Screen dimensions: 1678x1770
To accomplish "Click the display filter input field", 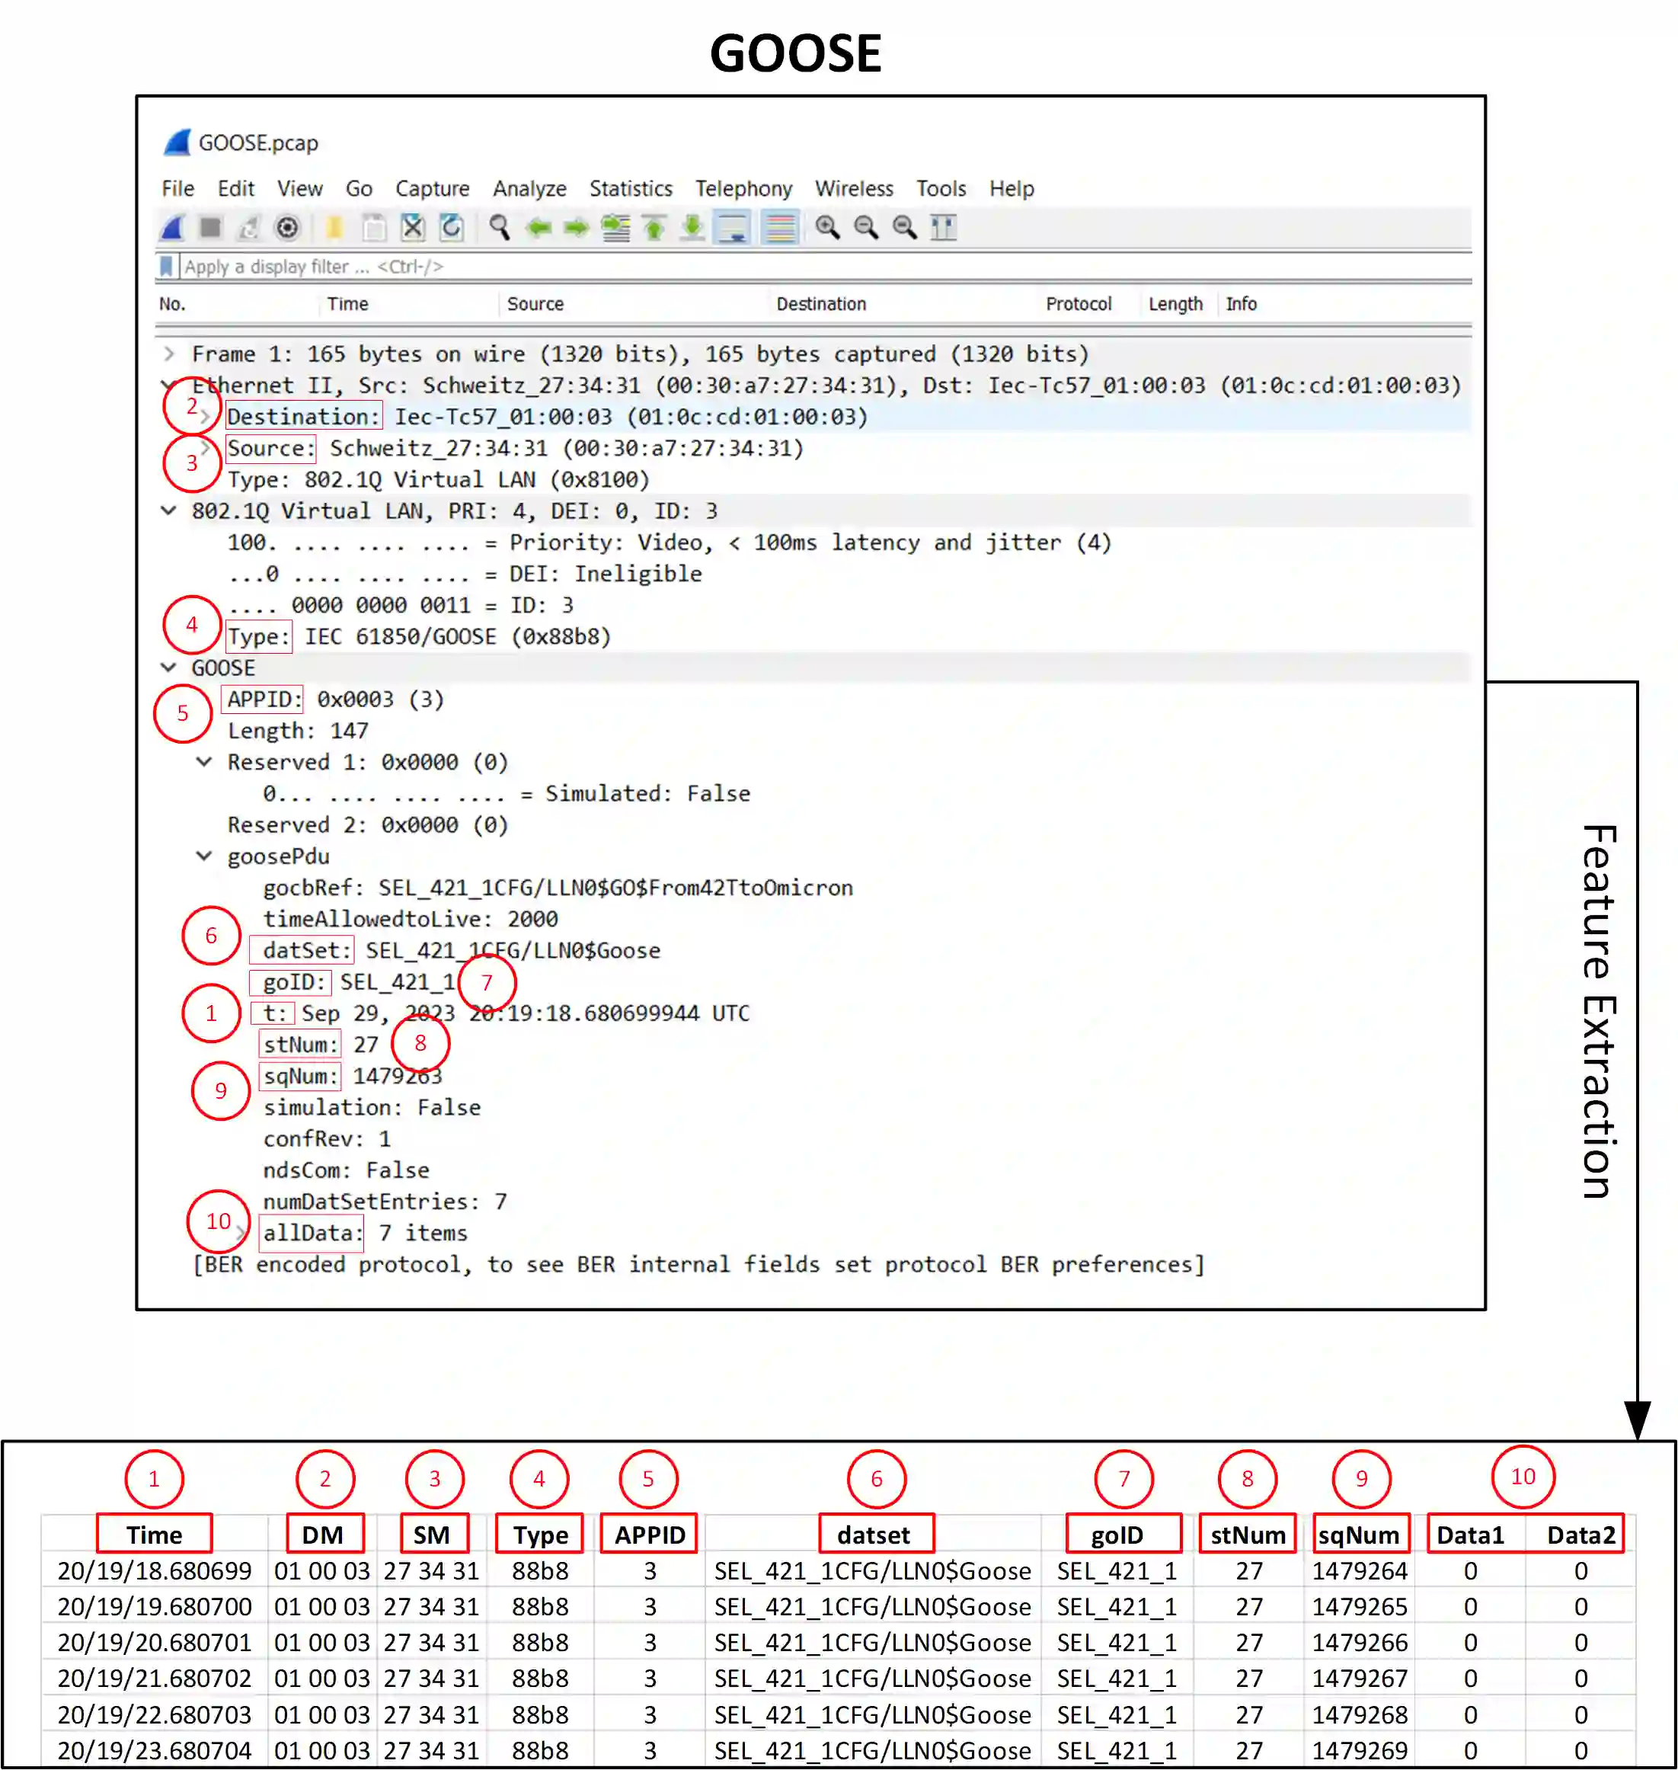I will click(715, 267).
